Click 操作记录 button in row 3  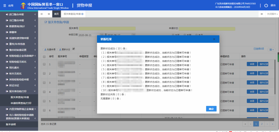263,82
